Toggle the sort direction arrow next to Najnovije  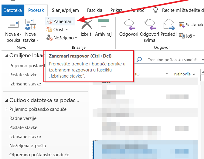[x=194, y=73]
